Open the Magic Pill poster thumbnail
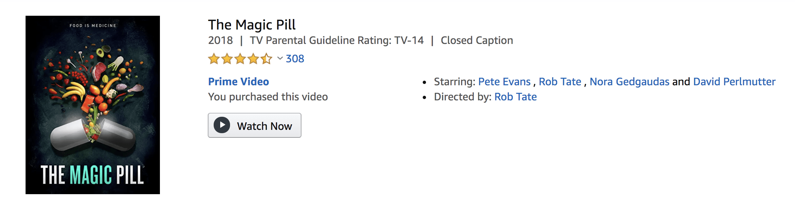 tap(93, 105)
